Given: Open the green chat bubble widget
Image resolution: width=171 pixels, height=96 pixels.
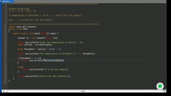Looking at the screenshot, I should 160,86.
